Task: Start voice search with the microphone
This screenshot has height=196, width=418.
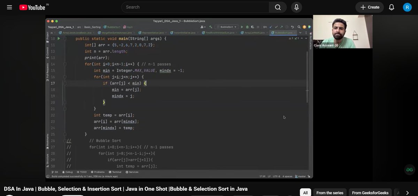Action: [x=297, y=7]
